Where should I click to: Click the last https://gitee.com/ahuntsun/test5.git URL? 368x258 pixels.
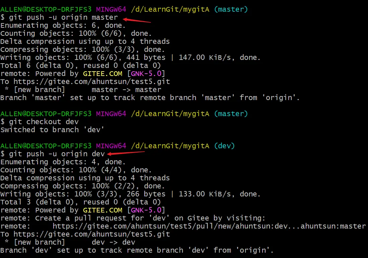click(x=91, y=234)
